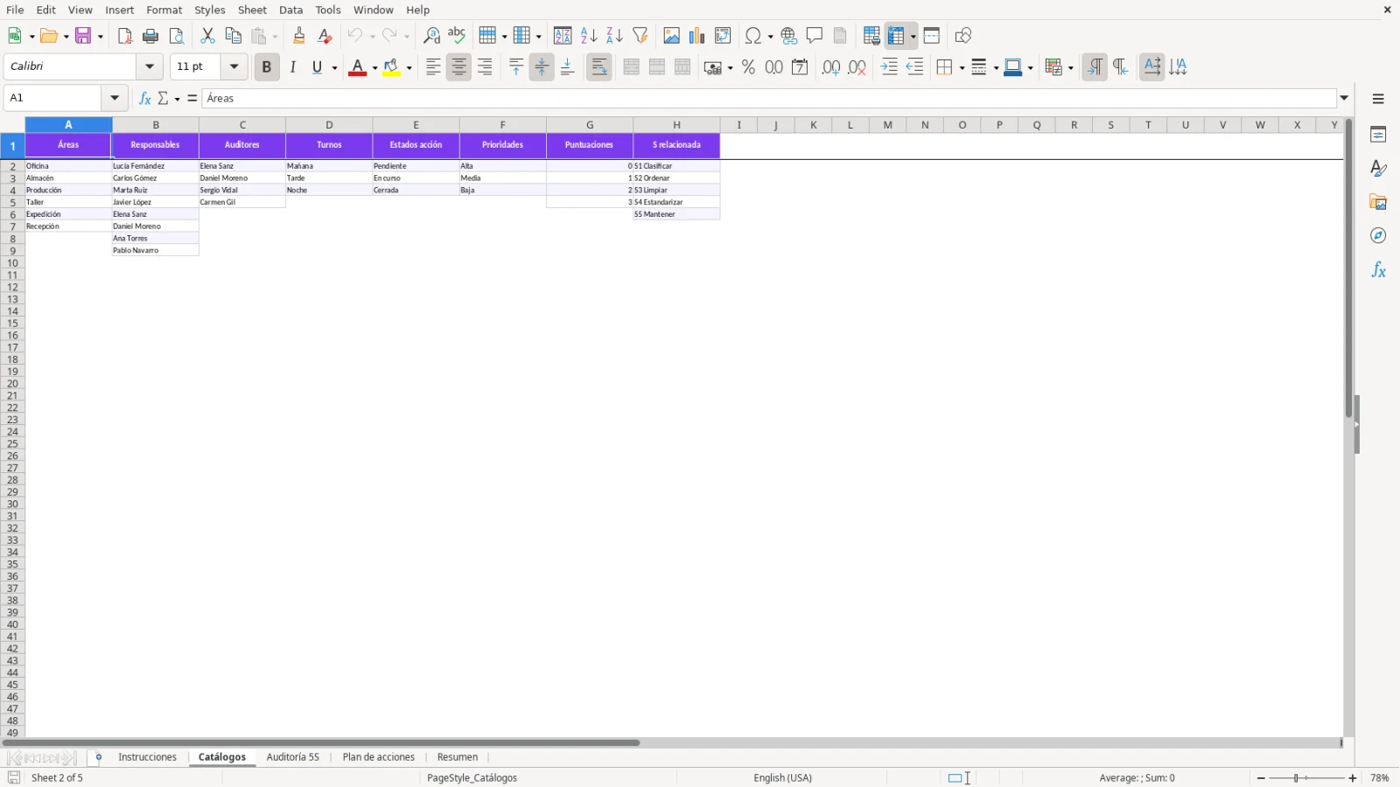This screenshot has width=1400, height=787.
Task: Select the Cut scissors icon
Action: 207,36
